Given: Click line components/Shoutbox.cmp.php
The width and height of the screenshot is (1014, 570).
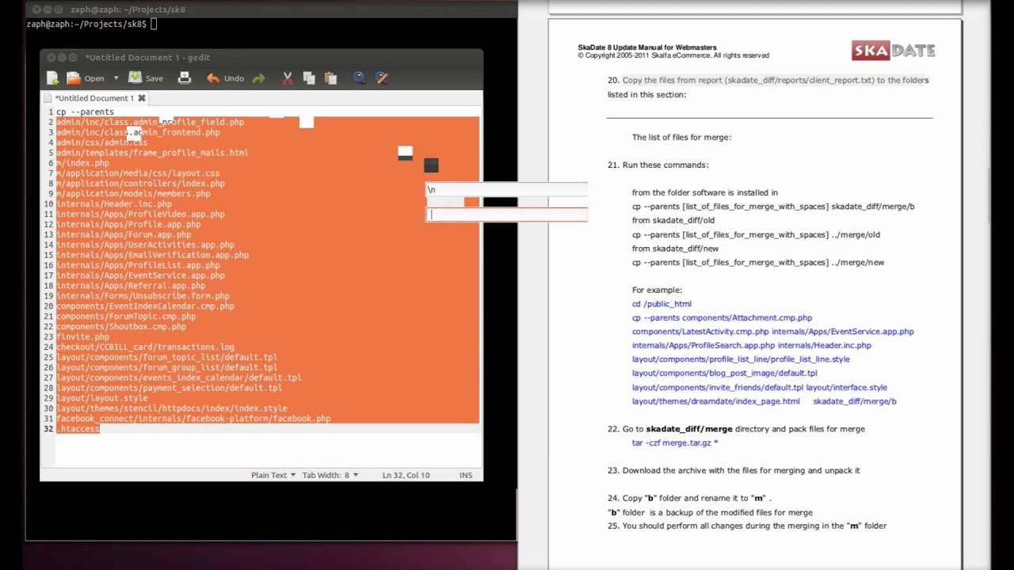Looking at the screenshot, I should (x=121, y=326).
